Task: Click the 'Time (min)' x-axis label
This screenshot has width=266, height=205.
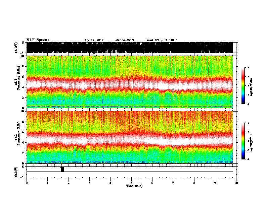Action: (134, 186)
